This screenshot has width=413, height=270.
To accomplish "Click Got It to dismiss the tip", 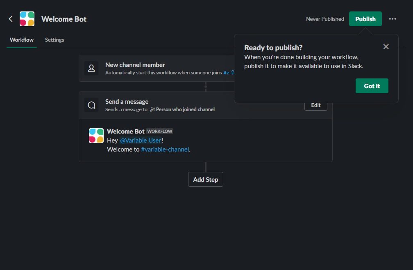I will click(372, 86).
